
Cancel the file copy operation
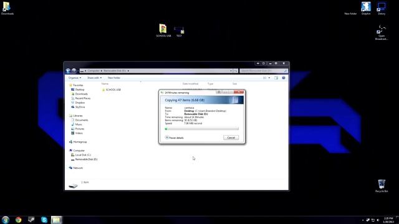(231, 138)
